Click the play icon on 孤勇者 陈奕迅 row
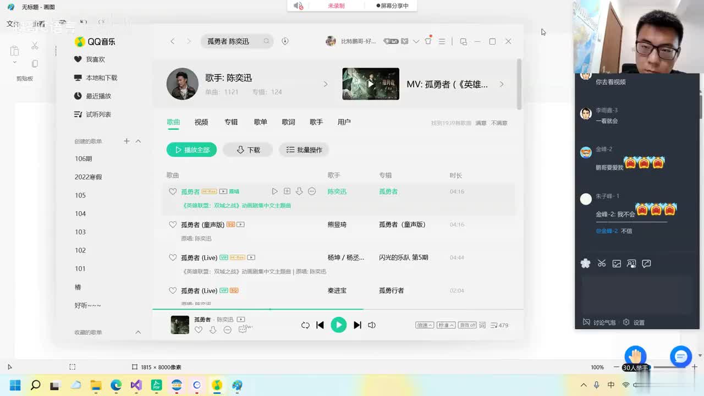 (275, 191)
